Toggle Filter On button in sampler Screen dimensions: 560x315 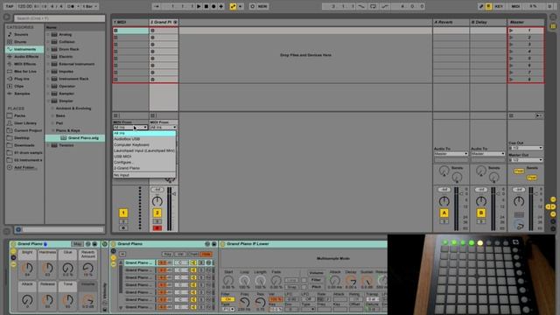click(x=227, y=299)
